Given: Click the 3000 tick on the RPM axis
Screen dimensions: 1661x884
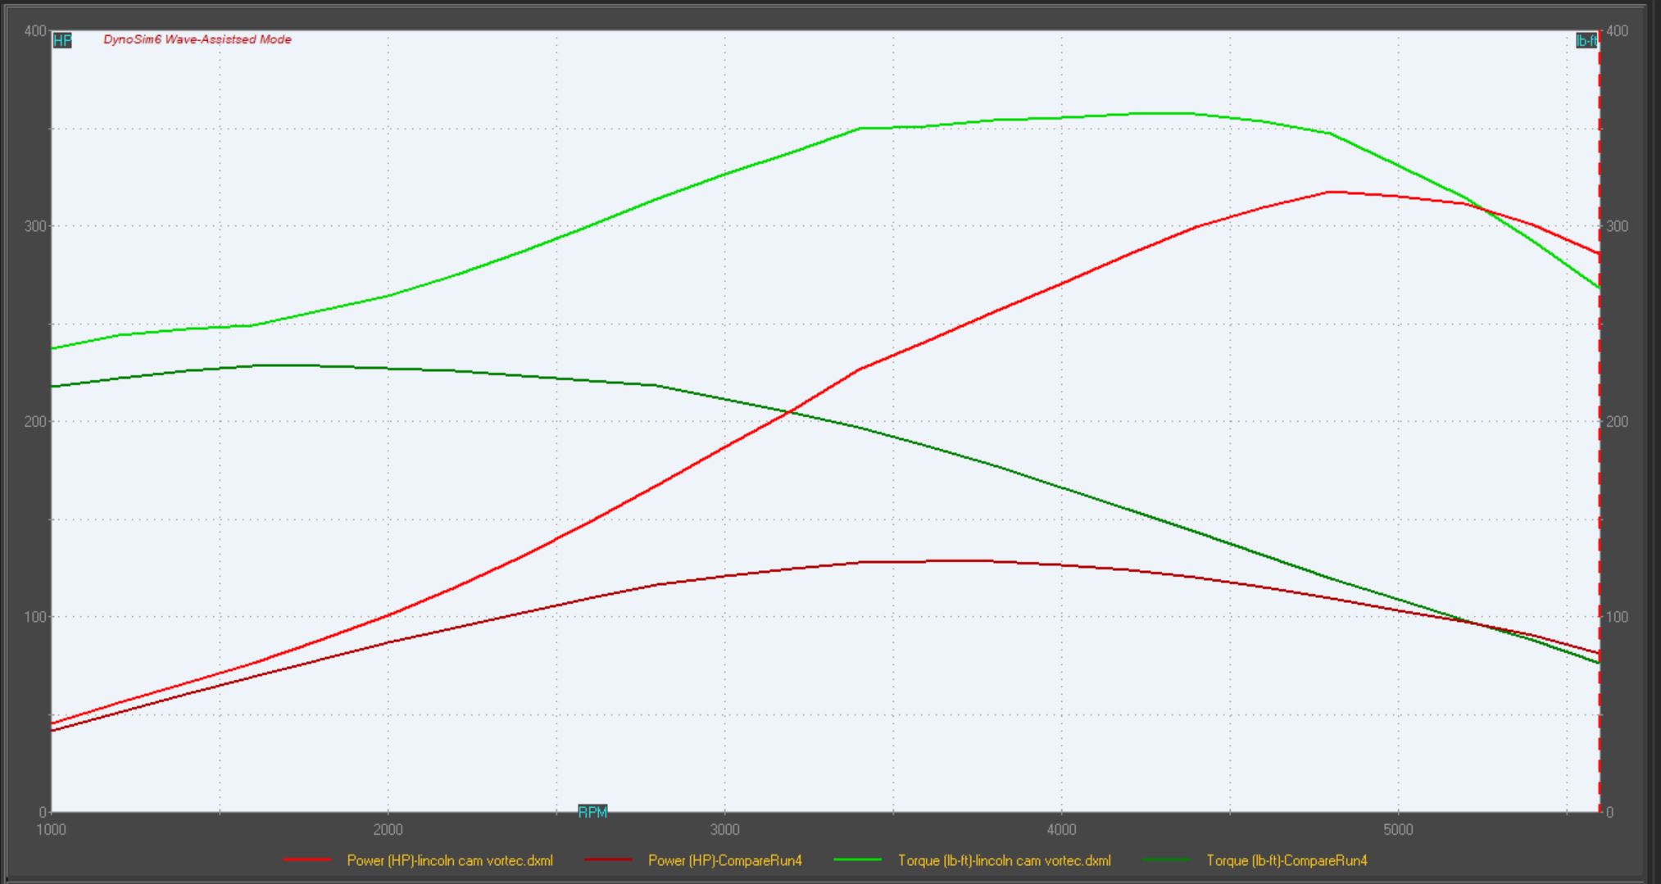Looking at the screenshot, I should [724, 829].
